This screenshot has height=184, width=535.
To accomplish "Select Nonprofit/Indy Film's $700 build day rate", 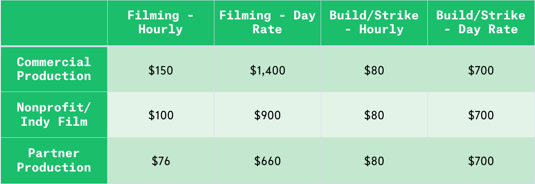I will (481, 115).
